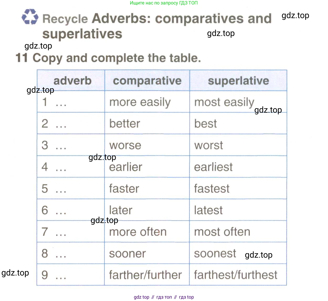The width and height of the screenshot is (328, 301).
Task: Click the exercise title 'Copy and complete the table'
Action: pos(117,58)
